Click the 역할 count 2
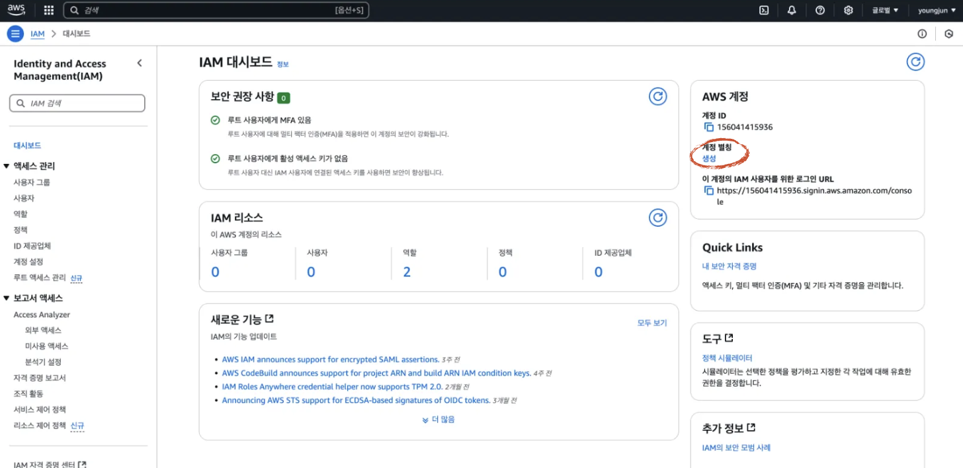Screen dimensions: 963x468 click(x=407, y=272)
